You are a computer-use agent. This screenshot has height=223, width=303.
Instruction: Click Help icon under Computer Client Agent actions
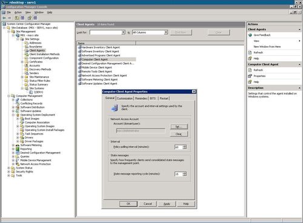click(x=250, y=82)
